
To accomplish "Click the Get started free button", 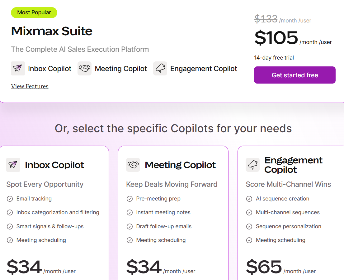I will click(295, 75).
